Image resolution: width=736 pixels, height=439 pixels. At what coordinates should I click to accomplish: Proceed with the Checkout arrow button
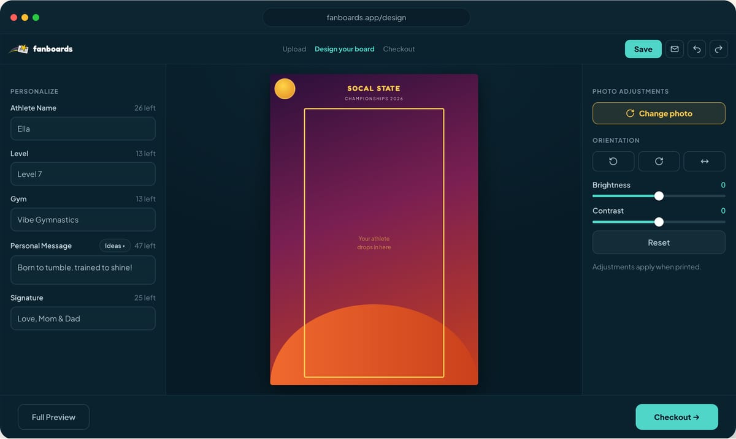point(677,417)
